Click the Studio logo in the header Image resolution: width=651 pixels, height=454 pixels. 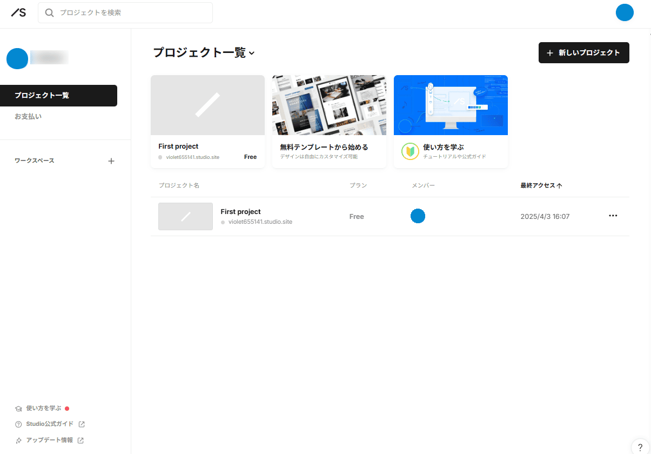[x=18, y=12]
